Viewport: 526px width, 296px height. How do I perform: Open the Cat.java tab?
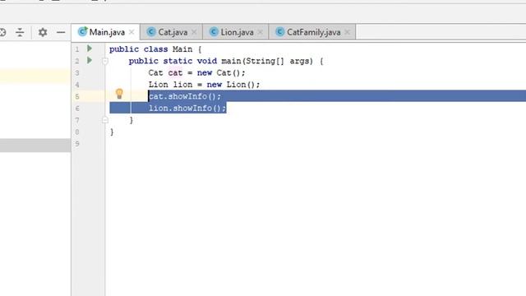click(172, 32)
